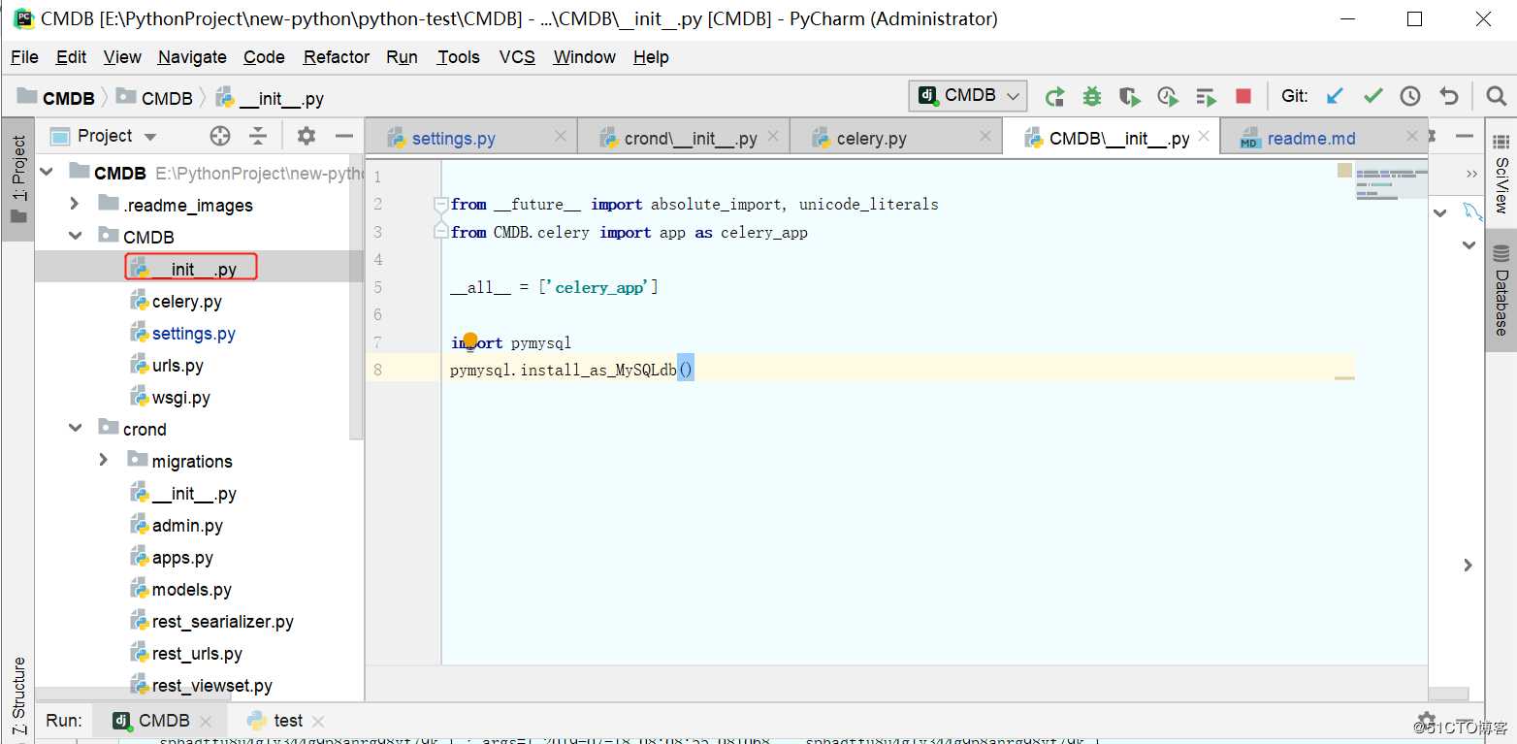The image size is (1517, 744).
Task: Update project with blue Git arrow
Action: 1336,96
